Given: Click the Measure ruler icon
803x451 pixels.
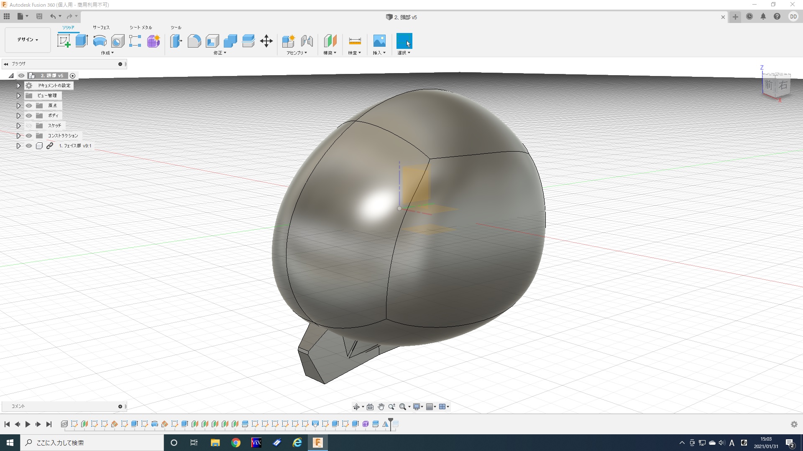Looking at the screenshot, I should [354, 41].
